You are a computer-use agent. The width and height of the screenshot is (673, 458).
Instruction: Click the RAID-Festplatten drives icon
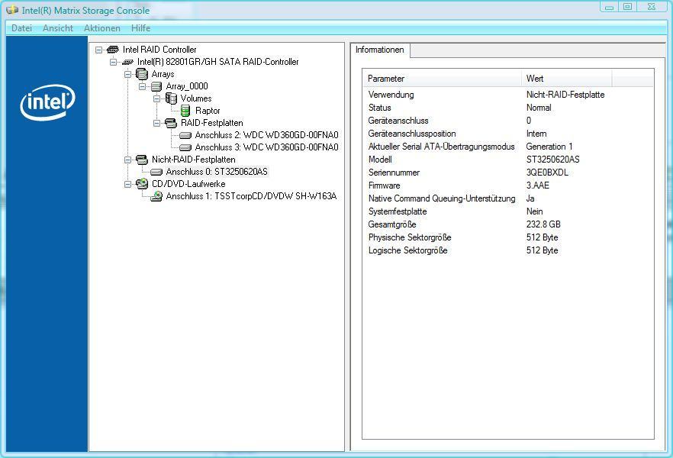pyautogui.click(x=170, y=123)
